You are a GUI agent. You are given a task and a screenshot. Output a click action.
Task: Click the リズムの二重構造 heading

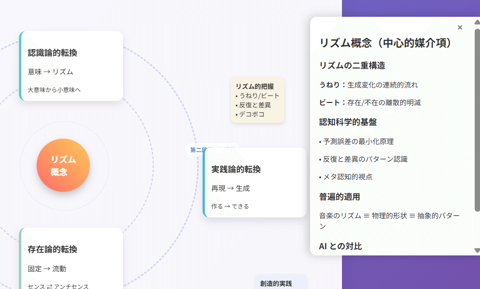(352, 65)
